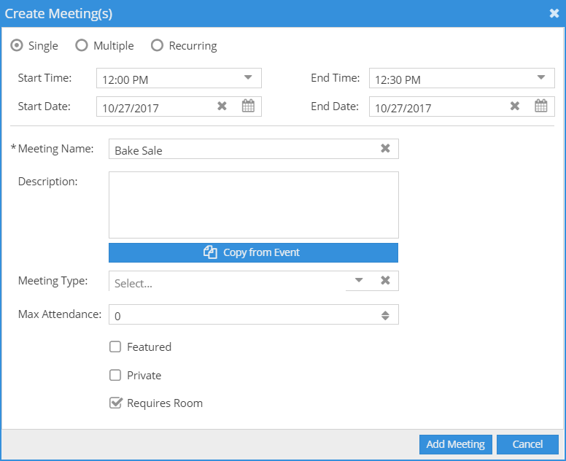Enable the Featured checkbox

(115, 346)
